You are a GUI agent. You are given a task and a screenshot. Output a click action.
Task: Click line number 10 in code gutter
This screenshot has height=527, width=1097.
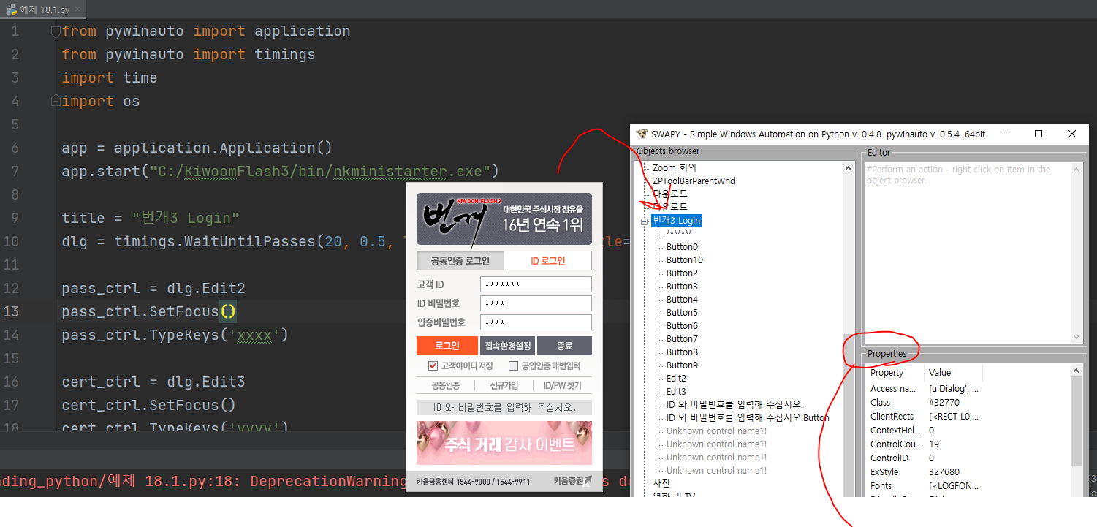click(x=11, y=242)
